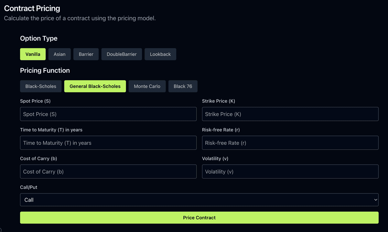Click the Cost of Carry field
Screen dimensions: 388x232
(x=108, y=171)
